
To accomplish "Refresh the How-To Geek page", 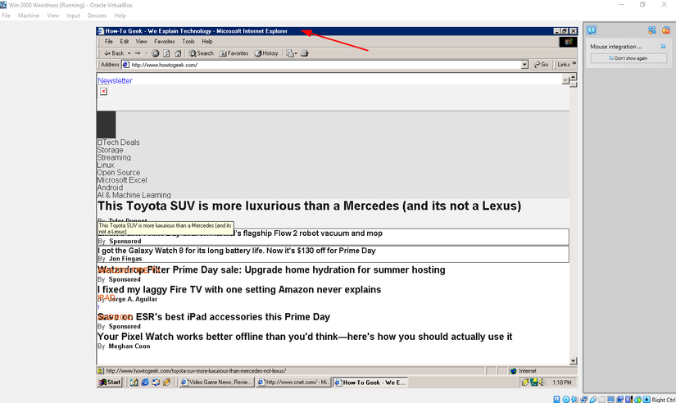I will (166, 53).
